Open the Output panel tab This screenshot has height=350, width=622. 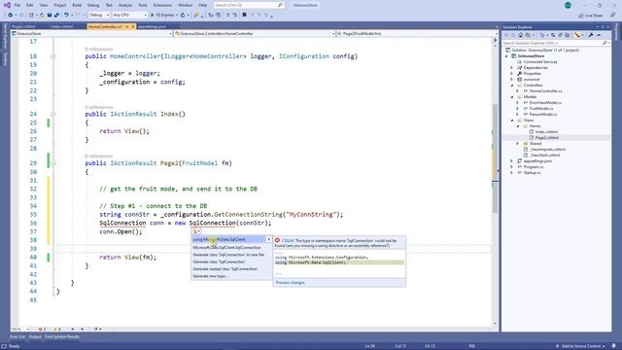pos(35,337)
